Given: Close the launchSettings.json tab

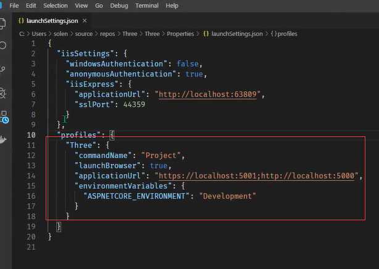Looking at the screenshot, I should pyautogui.click(x=85, y=21).
